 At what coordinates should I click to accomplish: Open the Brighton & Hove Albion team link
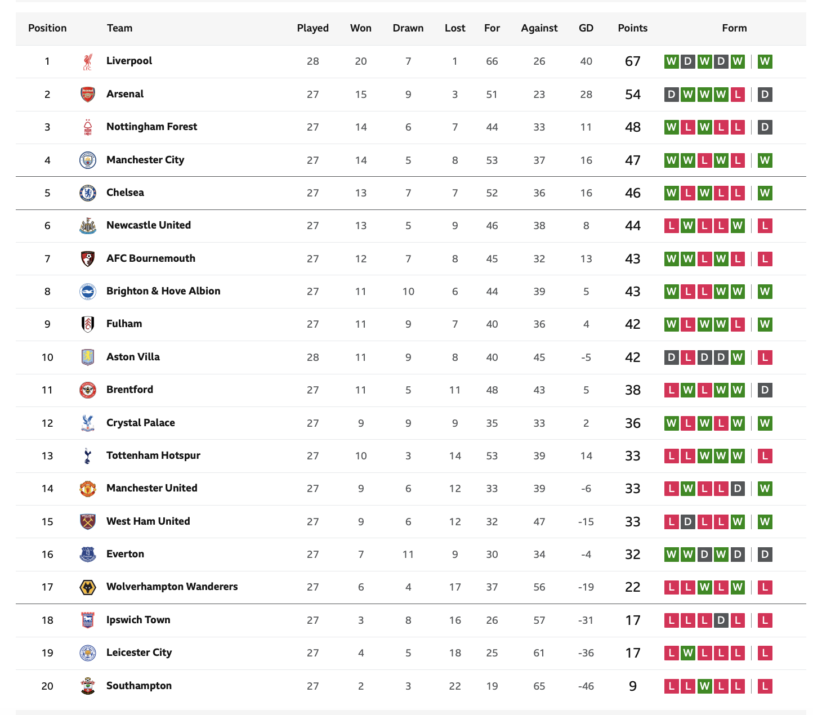click(163, 291)
